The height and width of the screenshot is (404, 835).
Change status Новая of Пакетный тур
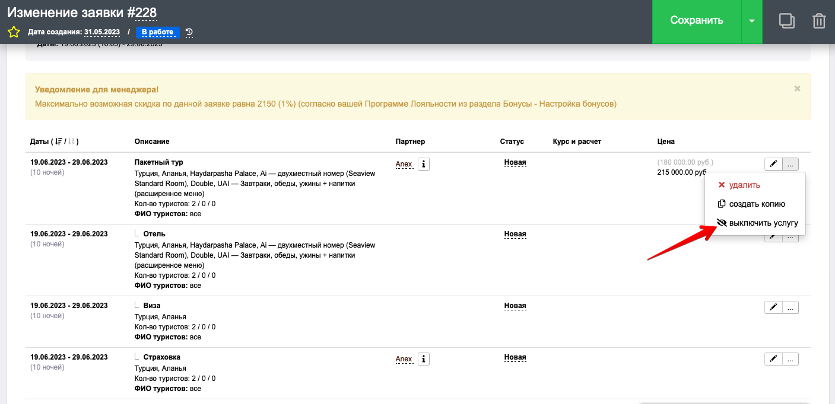pos(515,162)
